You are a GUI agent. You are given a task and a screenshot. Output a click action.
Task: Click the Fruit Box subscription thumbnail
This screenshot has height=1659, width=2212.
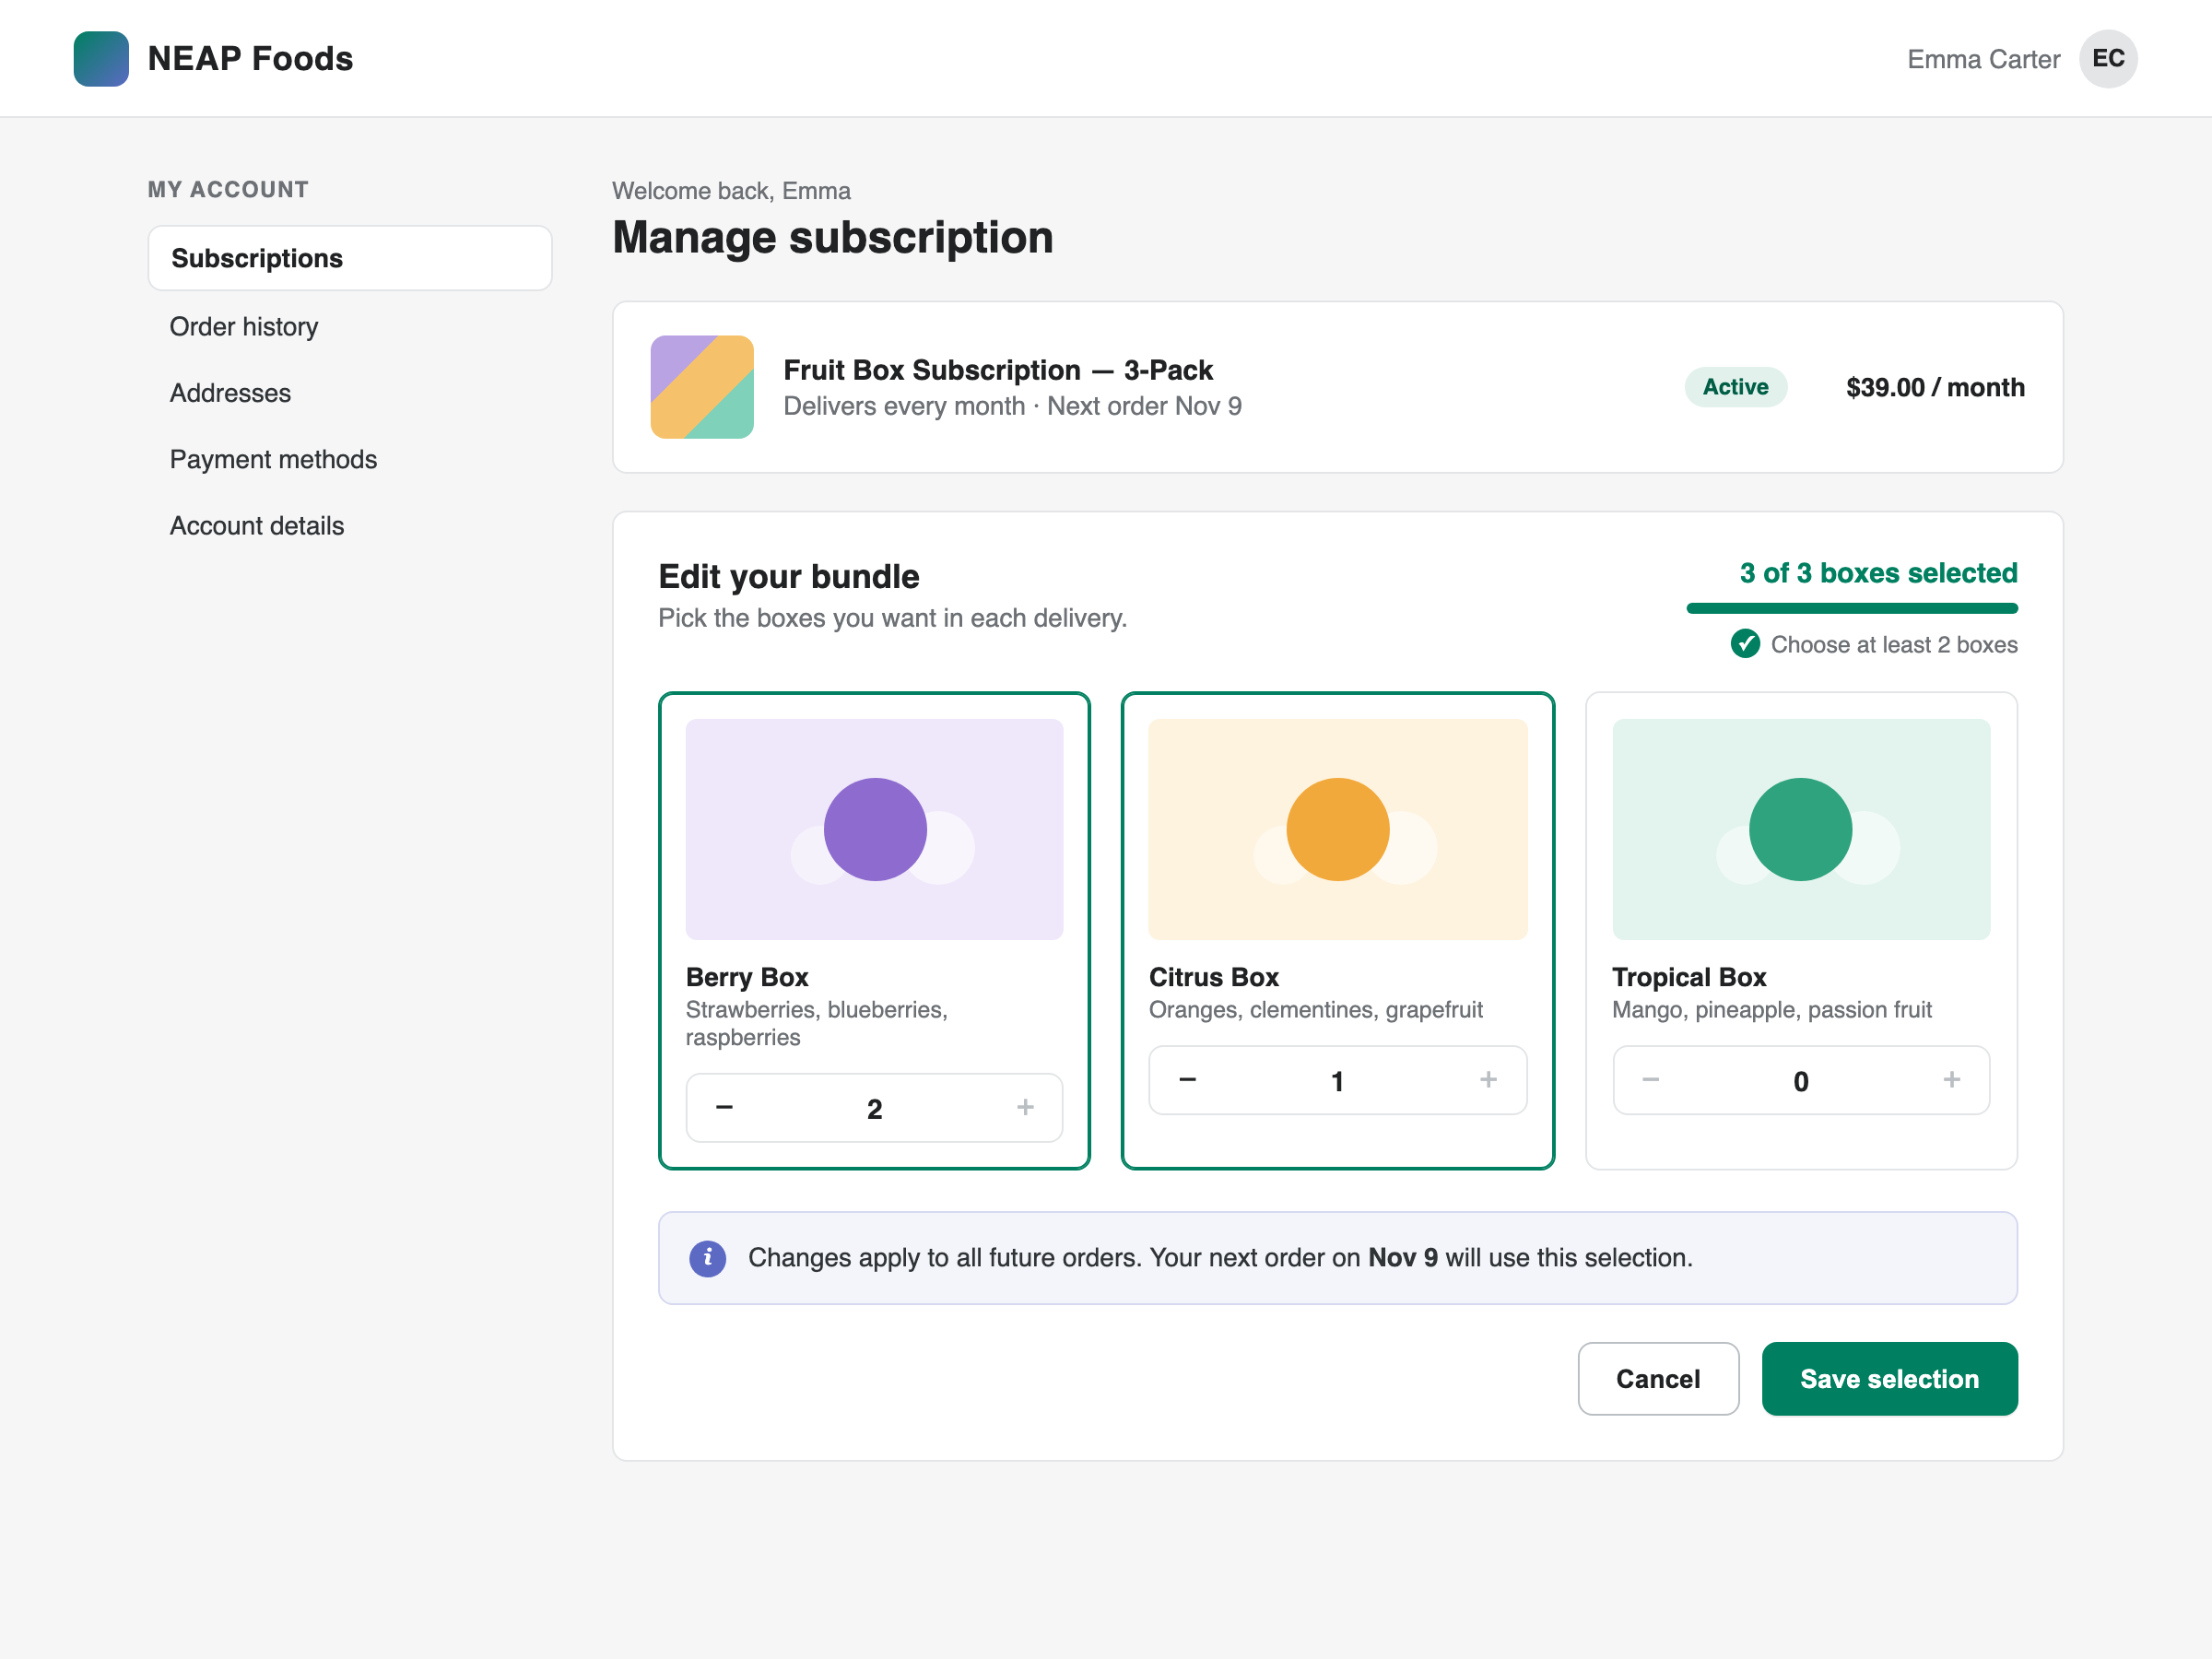pyautogui.click(x=702, y=387)
